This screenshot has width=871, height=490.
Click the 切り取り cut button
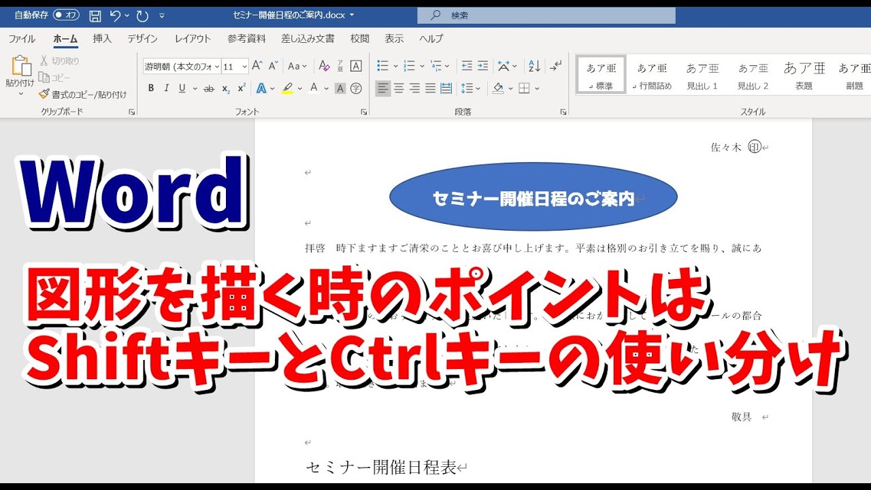(x=59, y=61)
